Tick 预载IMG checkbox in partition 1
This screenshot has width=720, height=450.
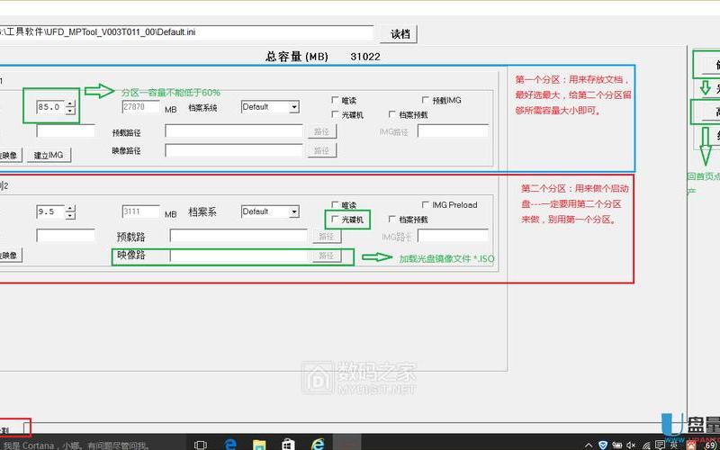tap(425, 100)
